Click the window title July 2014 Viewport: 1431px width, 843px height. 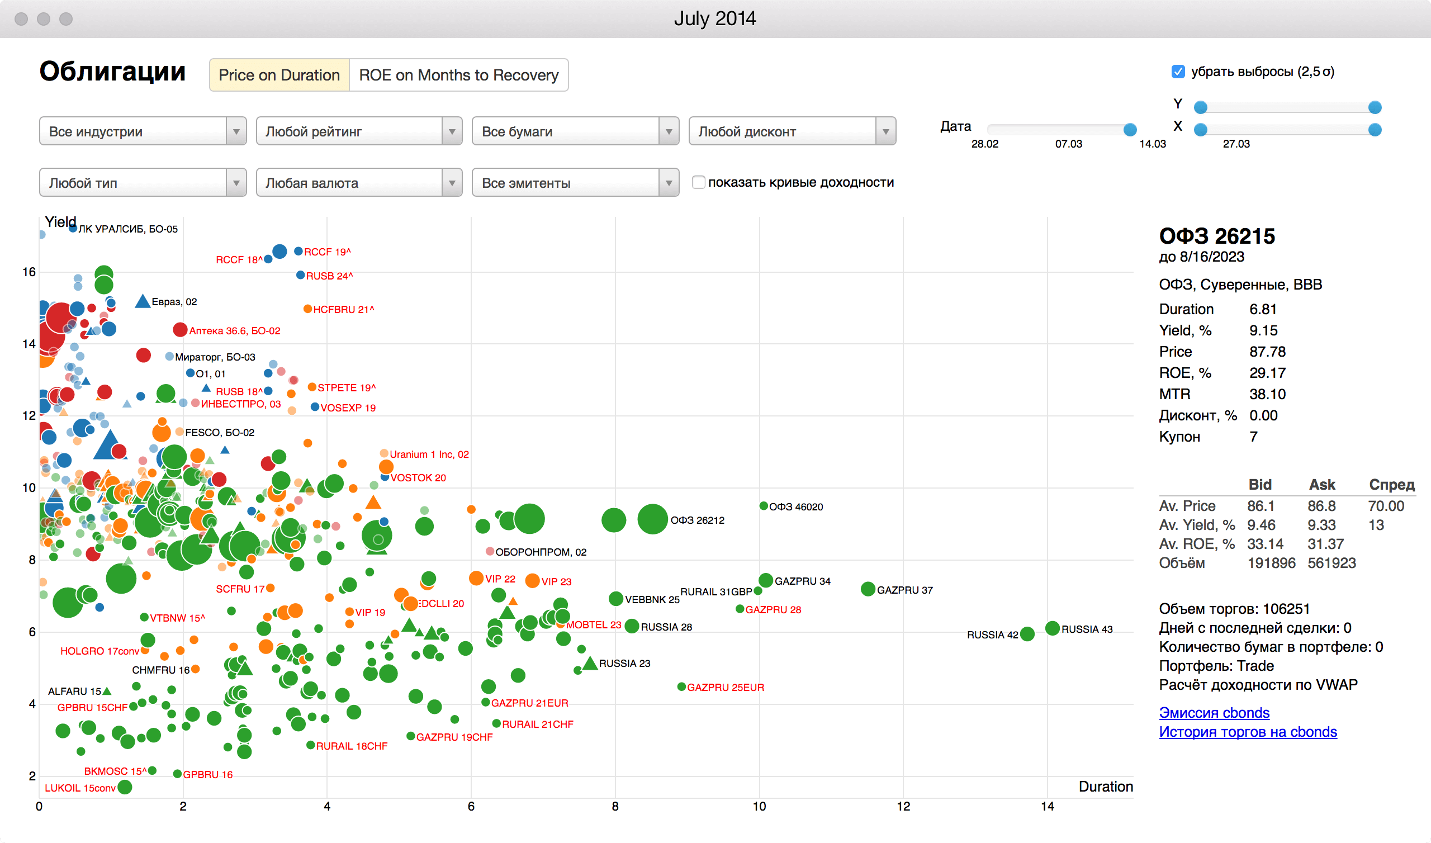click(715, 19)
